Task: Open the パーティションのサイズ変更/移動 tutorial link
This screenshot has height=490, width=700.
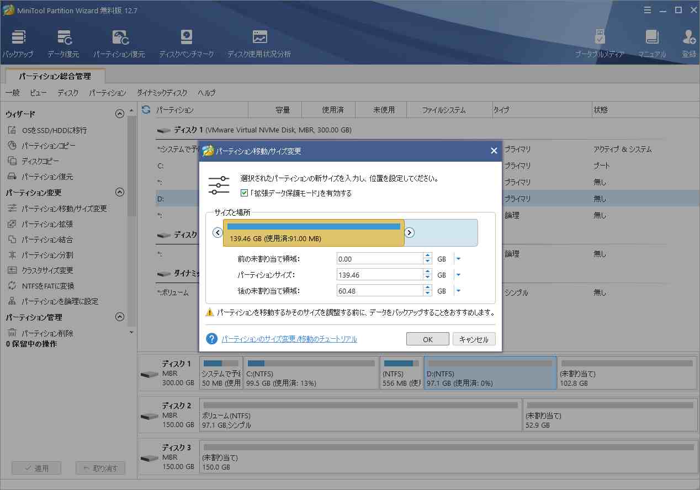Action: point(289,339)
